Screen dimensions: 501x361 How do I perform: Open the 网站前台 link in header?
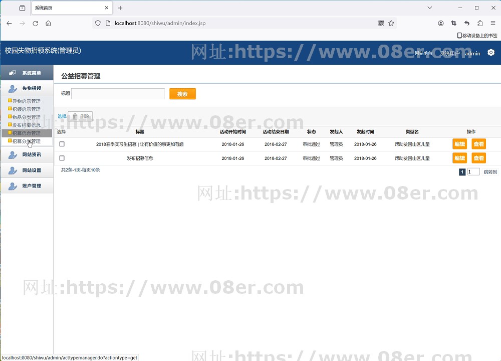[x=423, y=53]
